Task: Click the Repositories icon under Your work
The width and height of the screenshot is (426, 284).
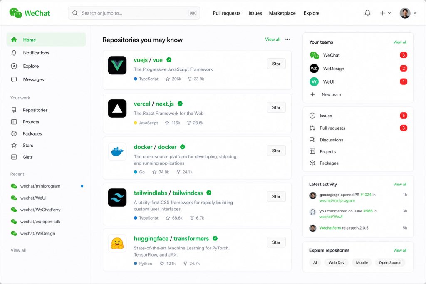Action: click(14, 110)
